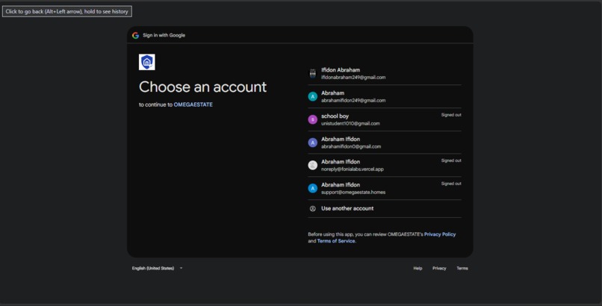Image resolution: width=602 pixels, height=306 pixels.
Task: Click the Choose an account heading
Action: point(202,87)
